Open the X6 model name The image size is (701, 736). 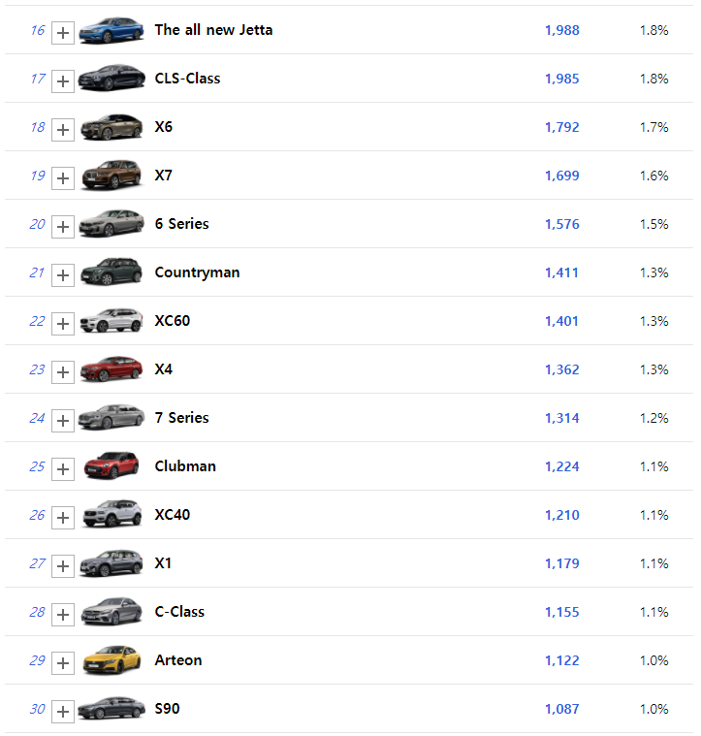(x=163, y=127)
